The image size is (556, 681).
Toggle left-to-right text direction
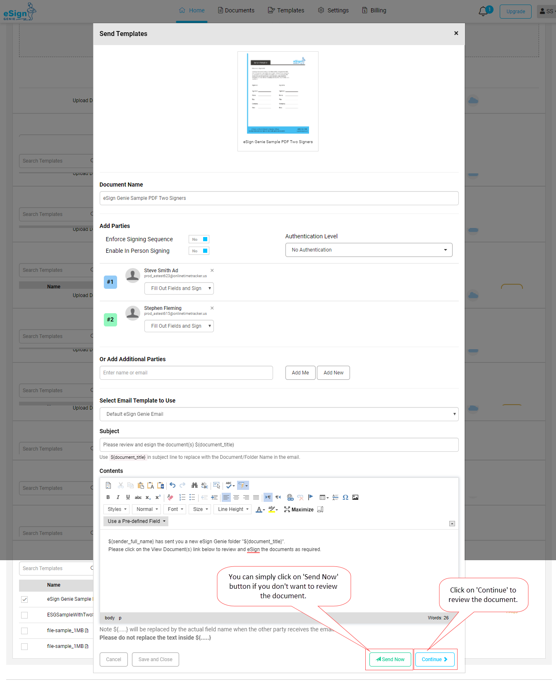268,497
